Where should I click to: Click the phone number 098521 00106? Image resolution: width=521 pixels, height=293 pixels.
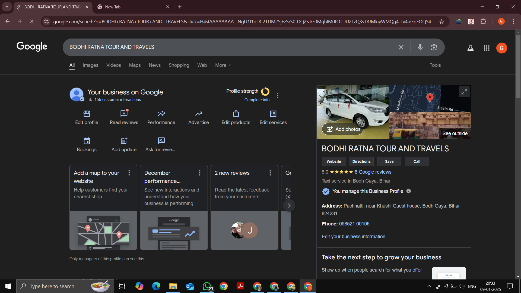click(354, 224)
